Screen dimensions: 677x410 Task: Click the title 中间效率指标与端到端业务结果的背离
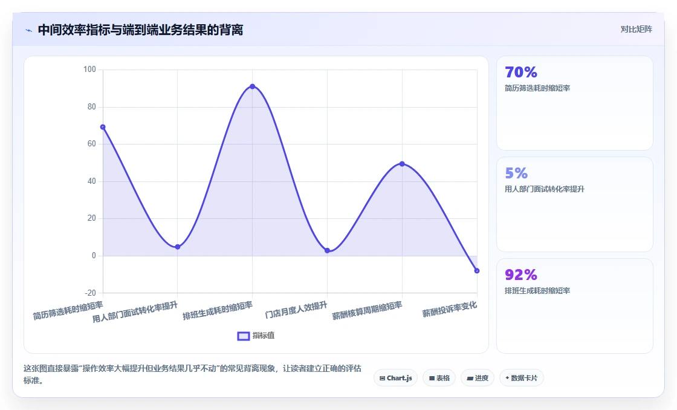pos(140,30)
